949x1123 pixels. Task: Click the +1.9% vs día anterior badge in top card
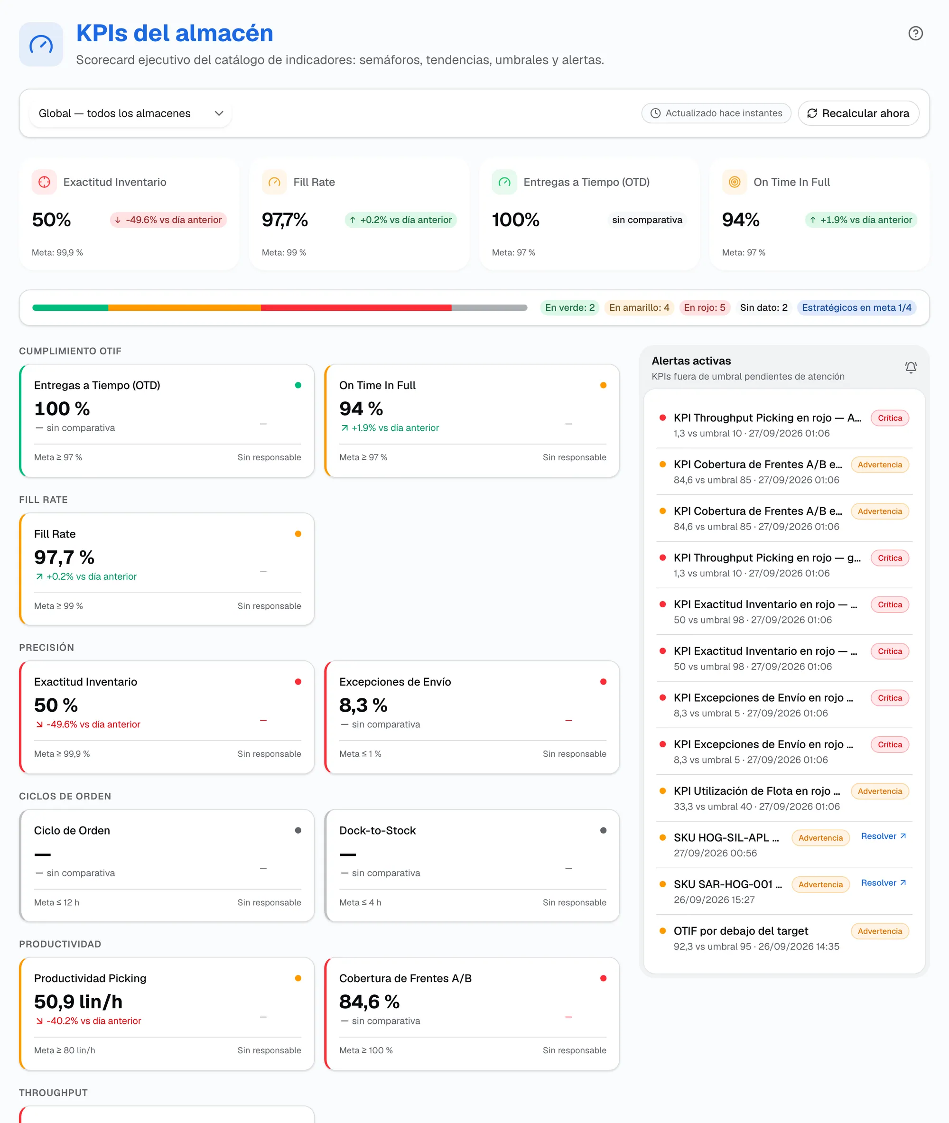pos(861,220)
